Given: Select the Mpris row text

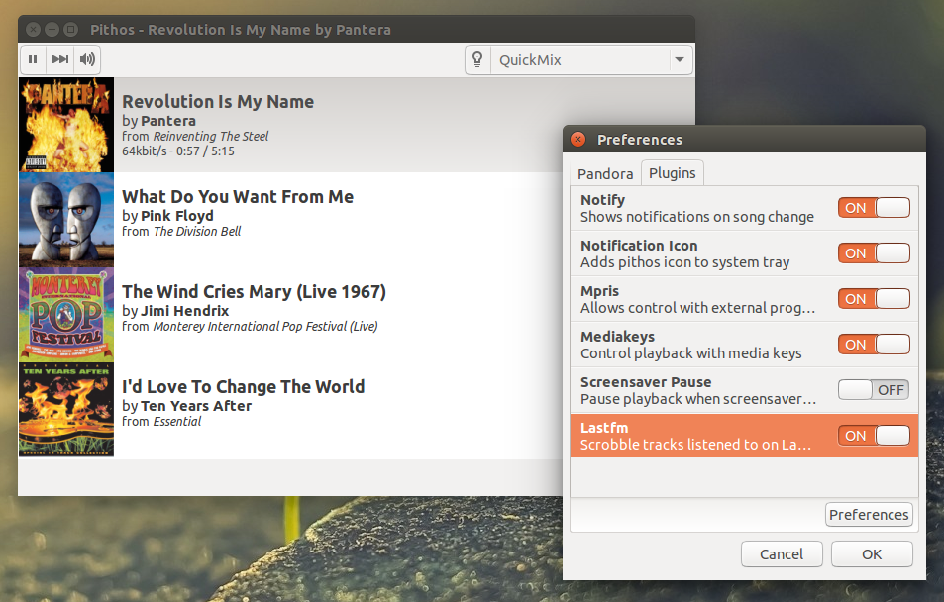Looking at the screenshot, I should 698,299.
